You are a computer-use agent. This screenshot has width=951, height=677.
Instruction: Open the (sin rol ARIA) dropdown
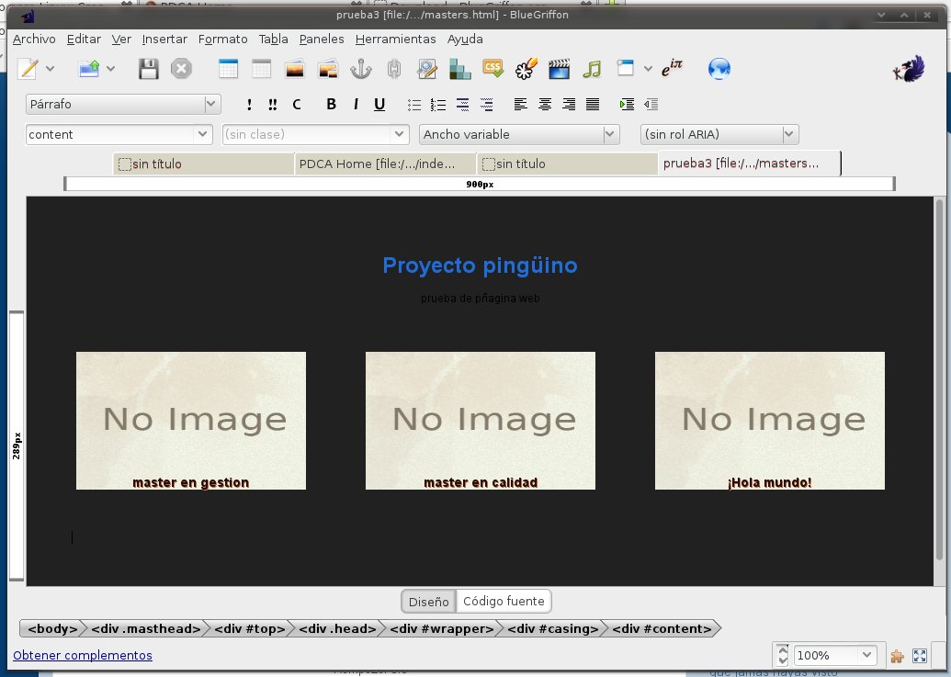[x=719, y=134]
